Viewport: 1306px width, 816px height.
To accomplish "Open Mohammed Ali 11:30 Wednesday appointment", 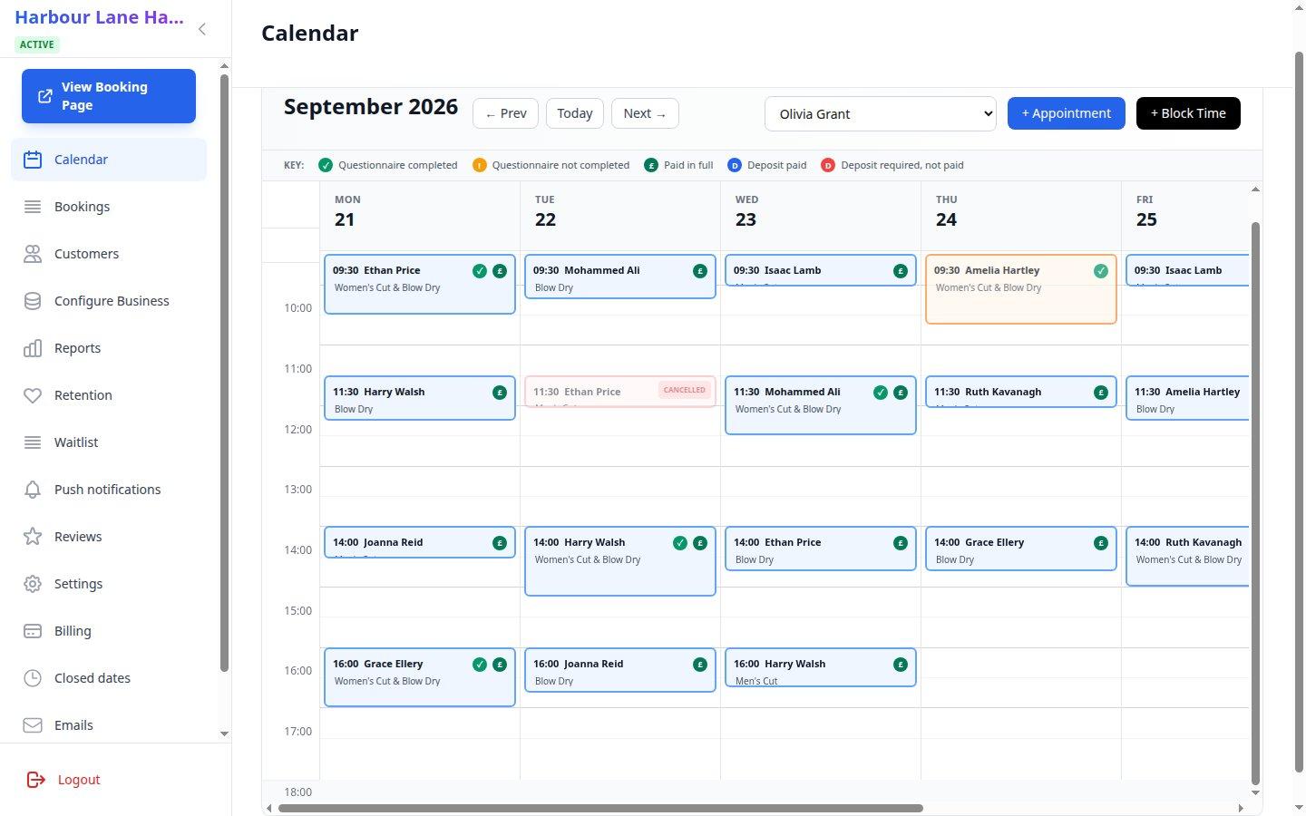I will 821,405.
